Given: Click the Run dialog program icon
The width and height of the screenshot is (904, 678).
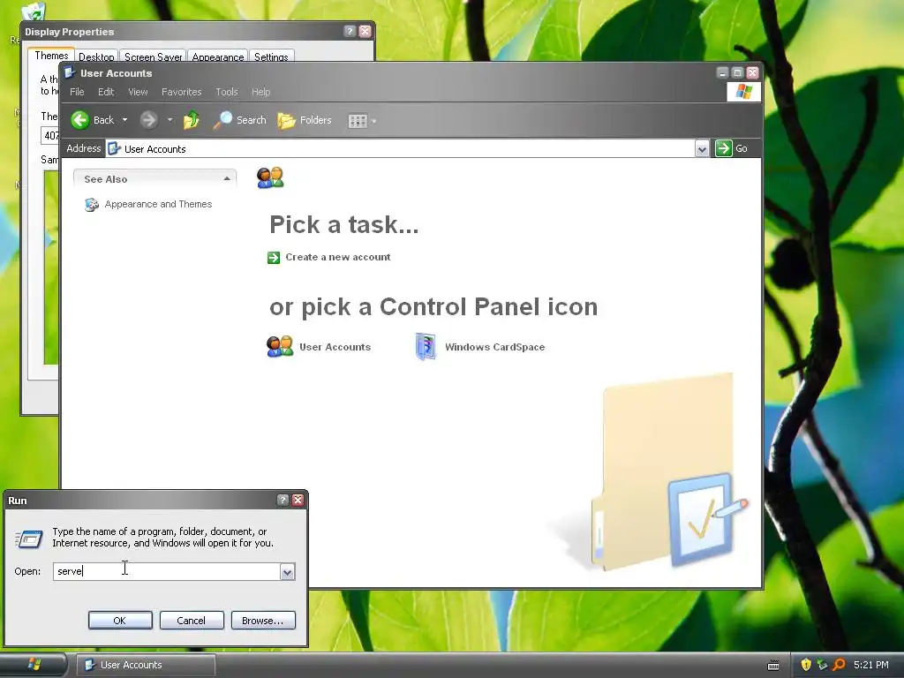Looking at the screenshot, I should click(x=29, y=539).
